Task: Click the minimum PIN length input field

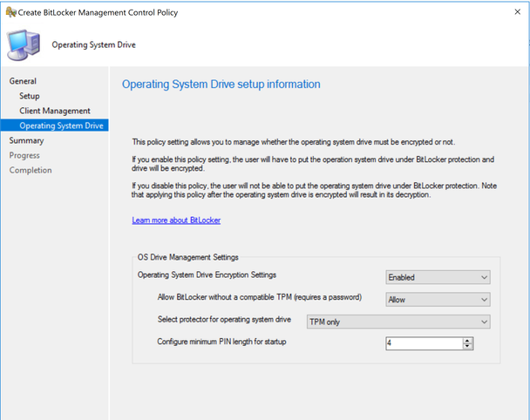Action: [424, 343]
